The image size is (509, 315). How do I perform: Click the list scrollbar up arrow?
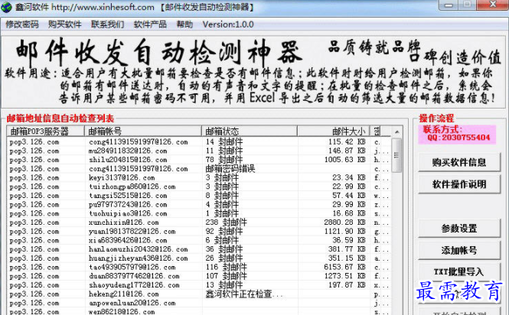click(x=396, y=132)
